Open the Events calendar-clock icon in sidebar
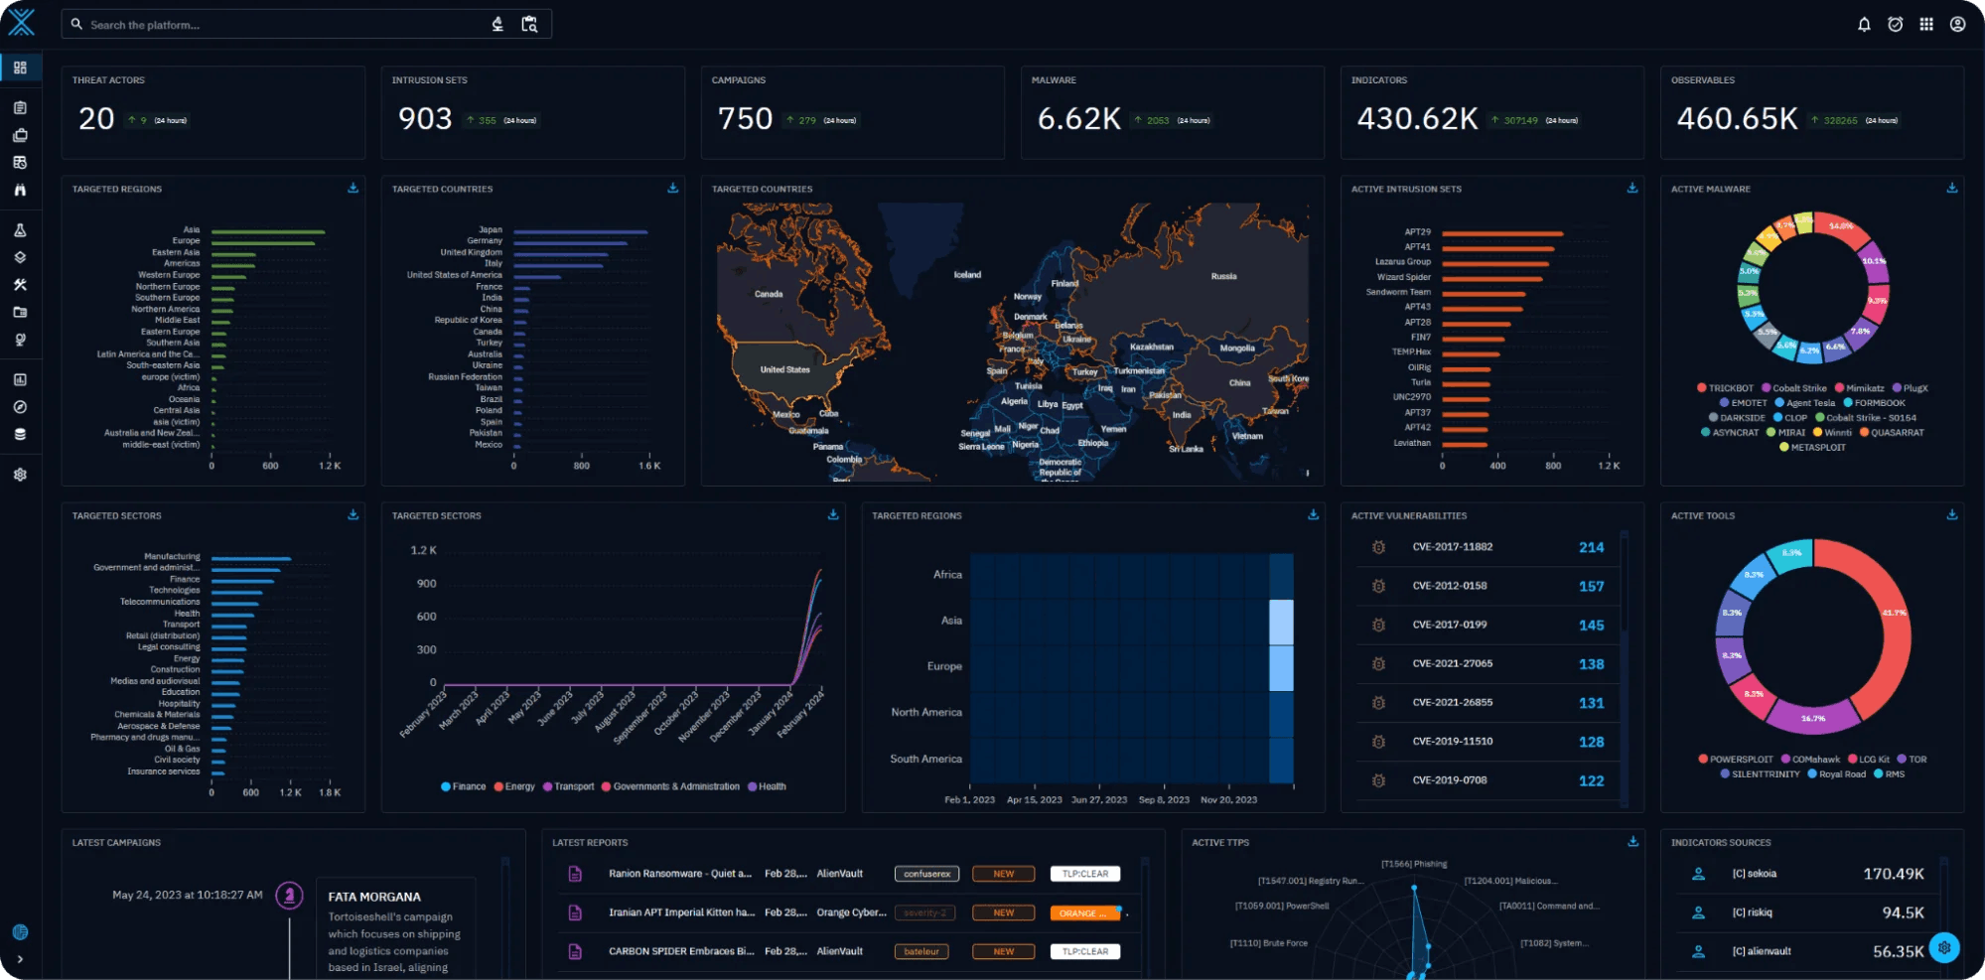Viewport: 1985px width, 980px height. click(20, 162)
